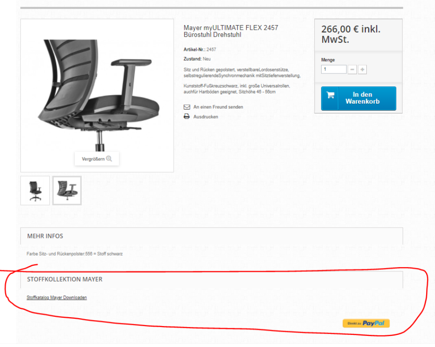This screenshot has width=435, height=347.
Task: Select the second side-view chair thumbnail
Action: pos(67,190)
